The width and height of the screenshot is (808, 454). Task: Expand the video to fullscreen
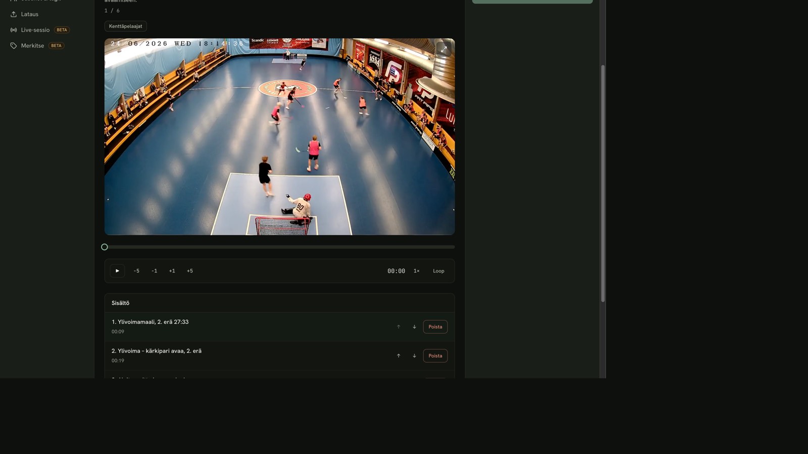pos(443,49)
